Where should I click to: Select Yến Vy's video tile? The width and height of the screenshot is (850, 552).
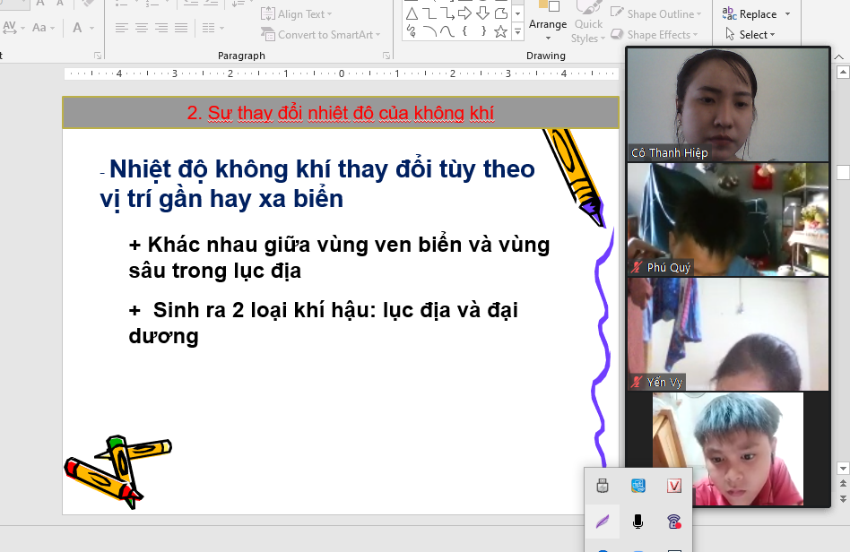(728, 334)
